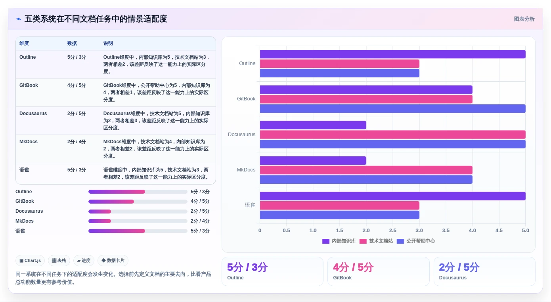This screenshot has width=551, height=302.
Task: Click Outline in the table's first column
Action: pyautogui.click(x=28, y=57)
